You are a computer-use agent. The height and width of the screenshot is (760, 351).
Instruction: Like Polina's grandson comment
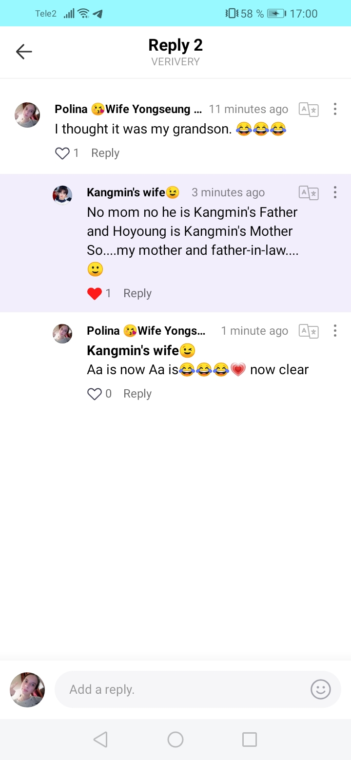(x=62, y=153)
